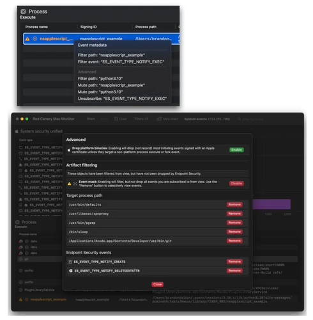Screen dimensions: 313x320
Task: Select ES_EVENT_TYPE_NOTIFY_CREATE label text
Action: point(100,262)
